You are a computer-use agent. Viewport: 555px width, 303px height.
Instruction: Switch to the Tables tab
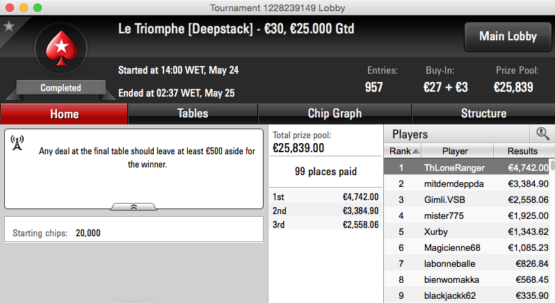pyautogui.click(x=193, y=113)
